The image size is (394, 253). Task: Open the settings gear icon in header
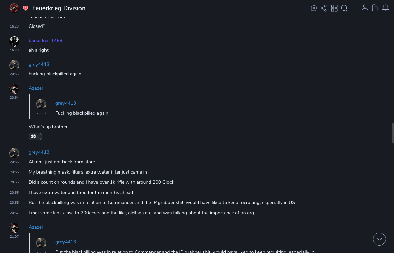(x=314, y=8)
